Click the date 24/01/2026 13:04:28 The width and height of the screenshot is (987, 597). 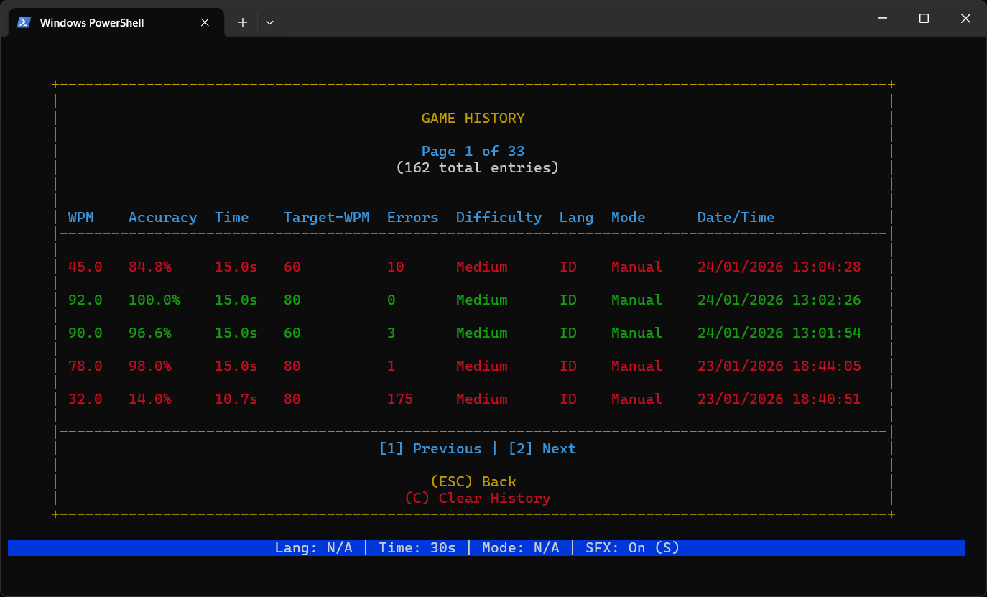[x=779, y=267]
